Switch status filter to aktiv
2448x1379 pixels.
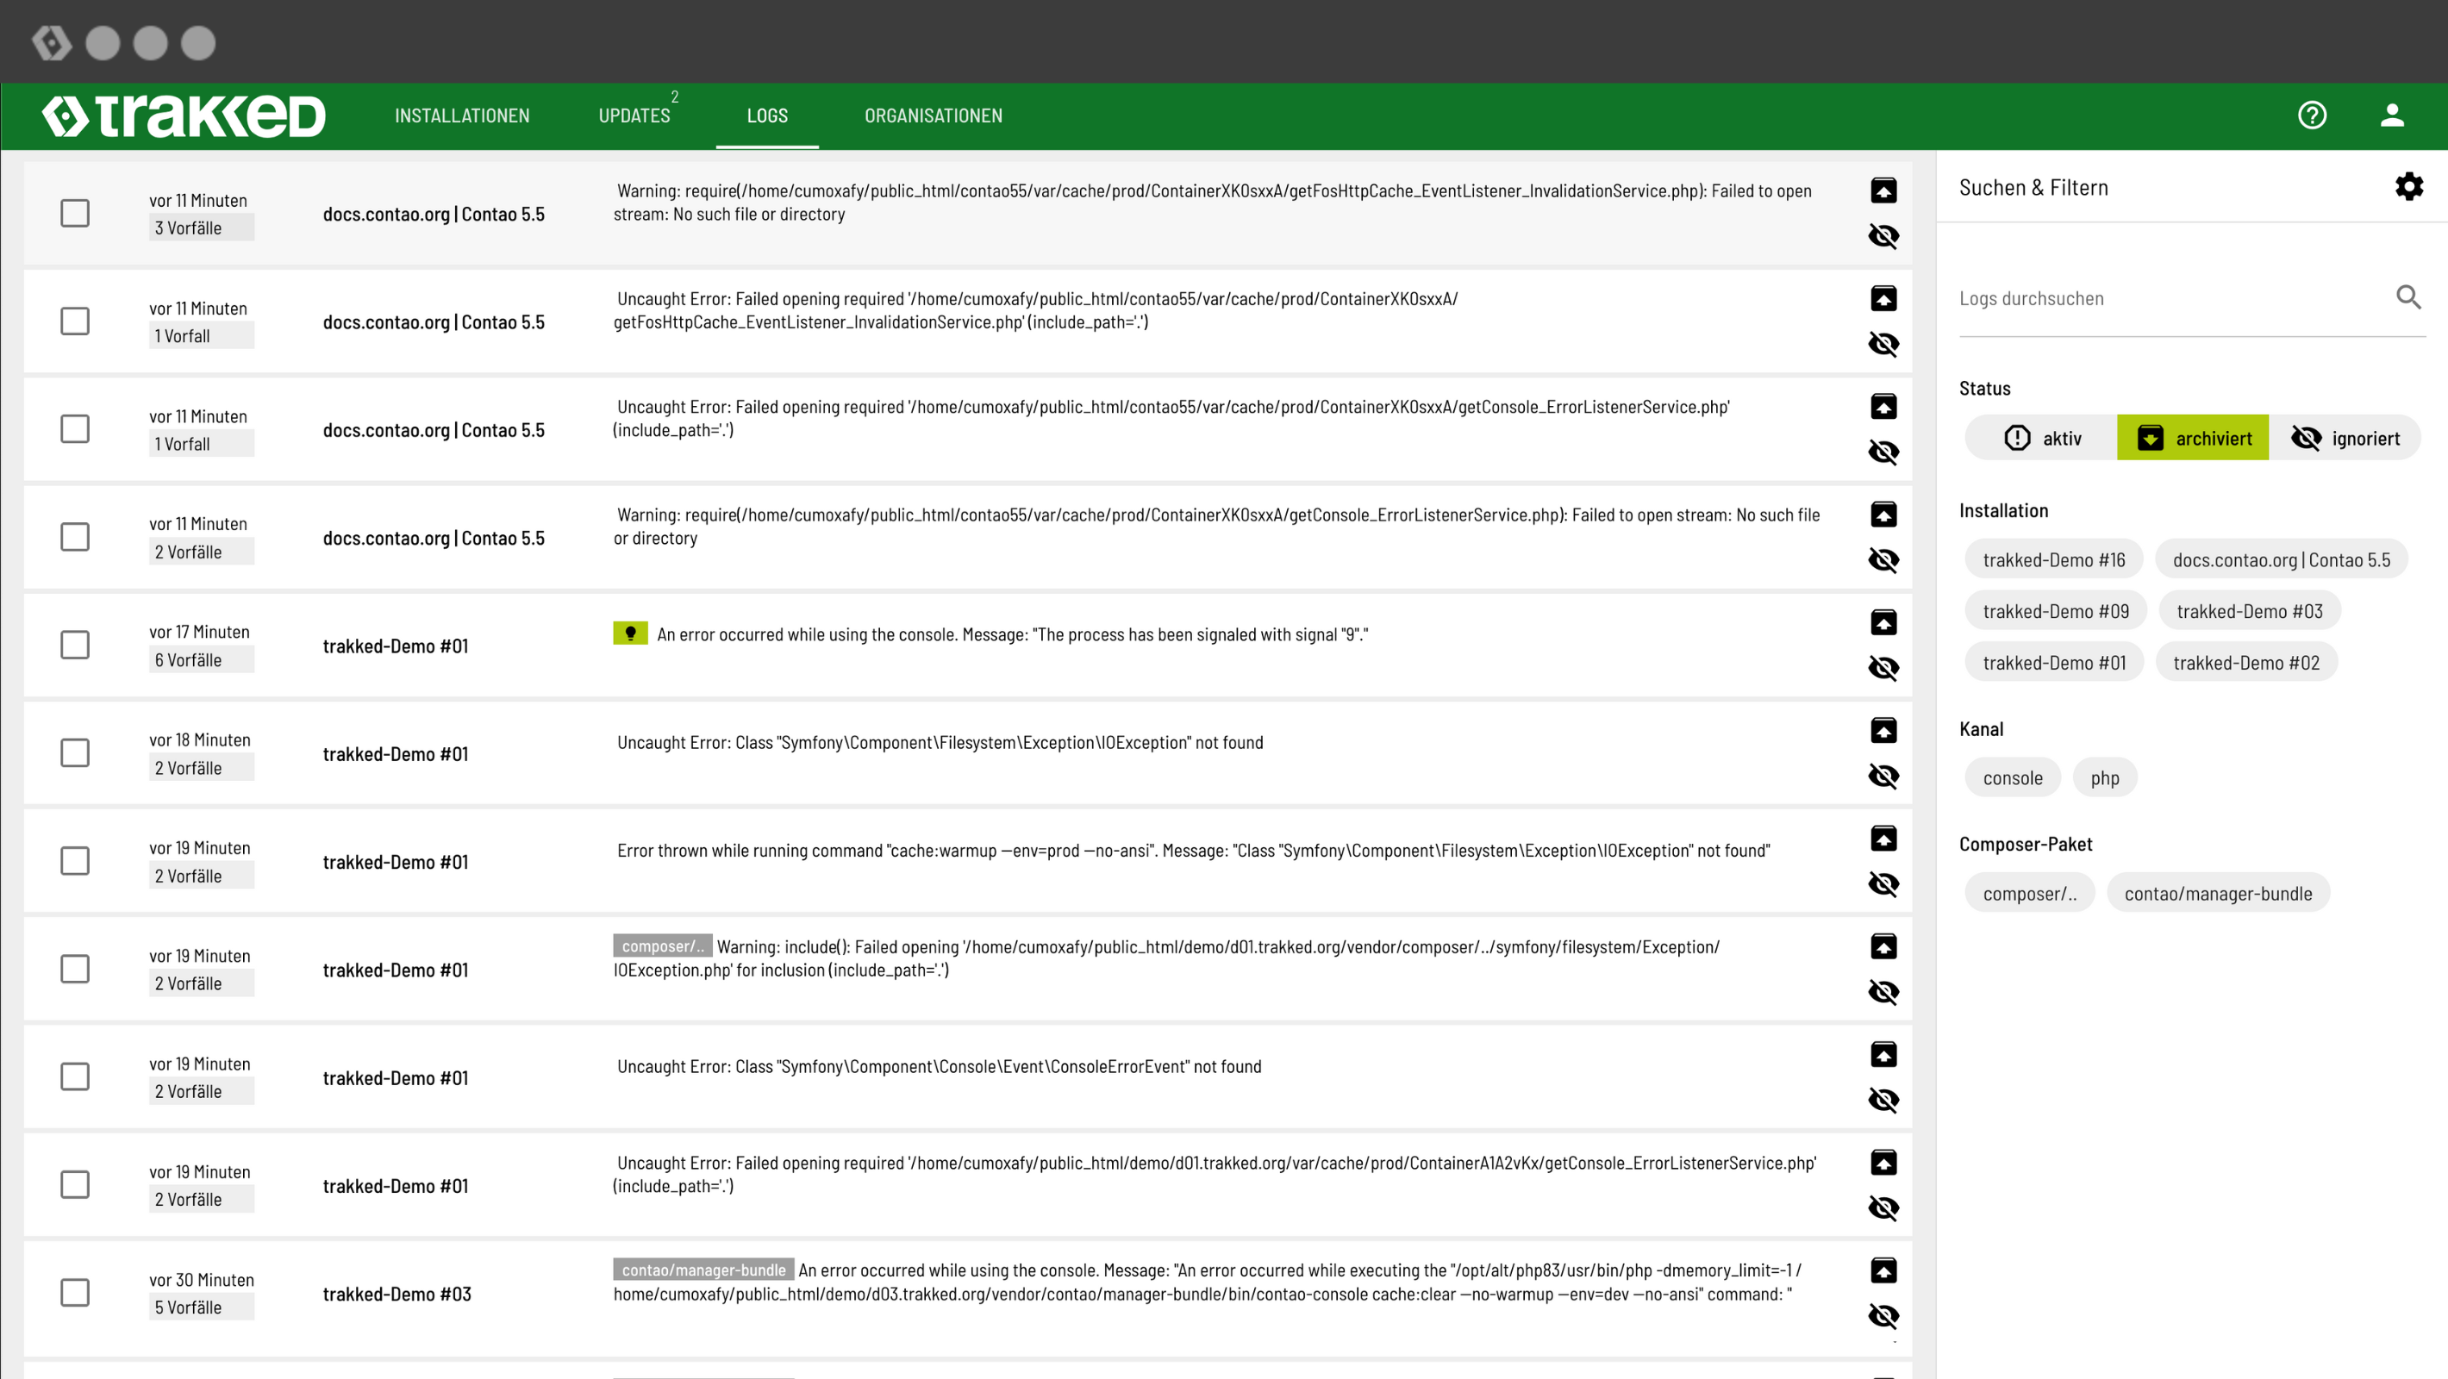pos(2042,438)
